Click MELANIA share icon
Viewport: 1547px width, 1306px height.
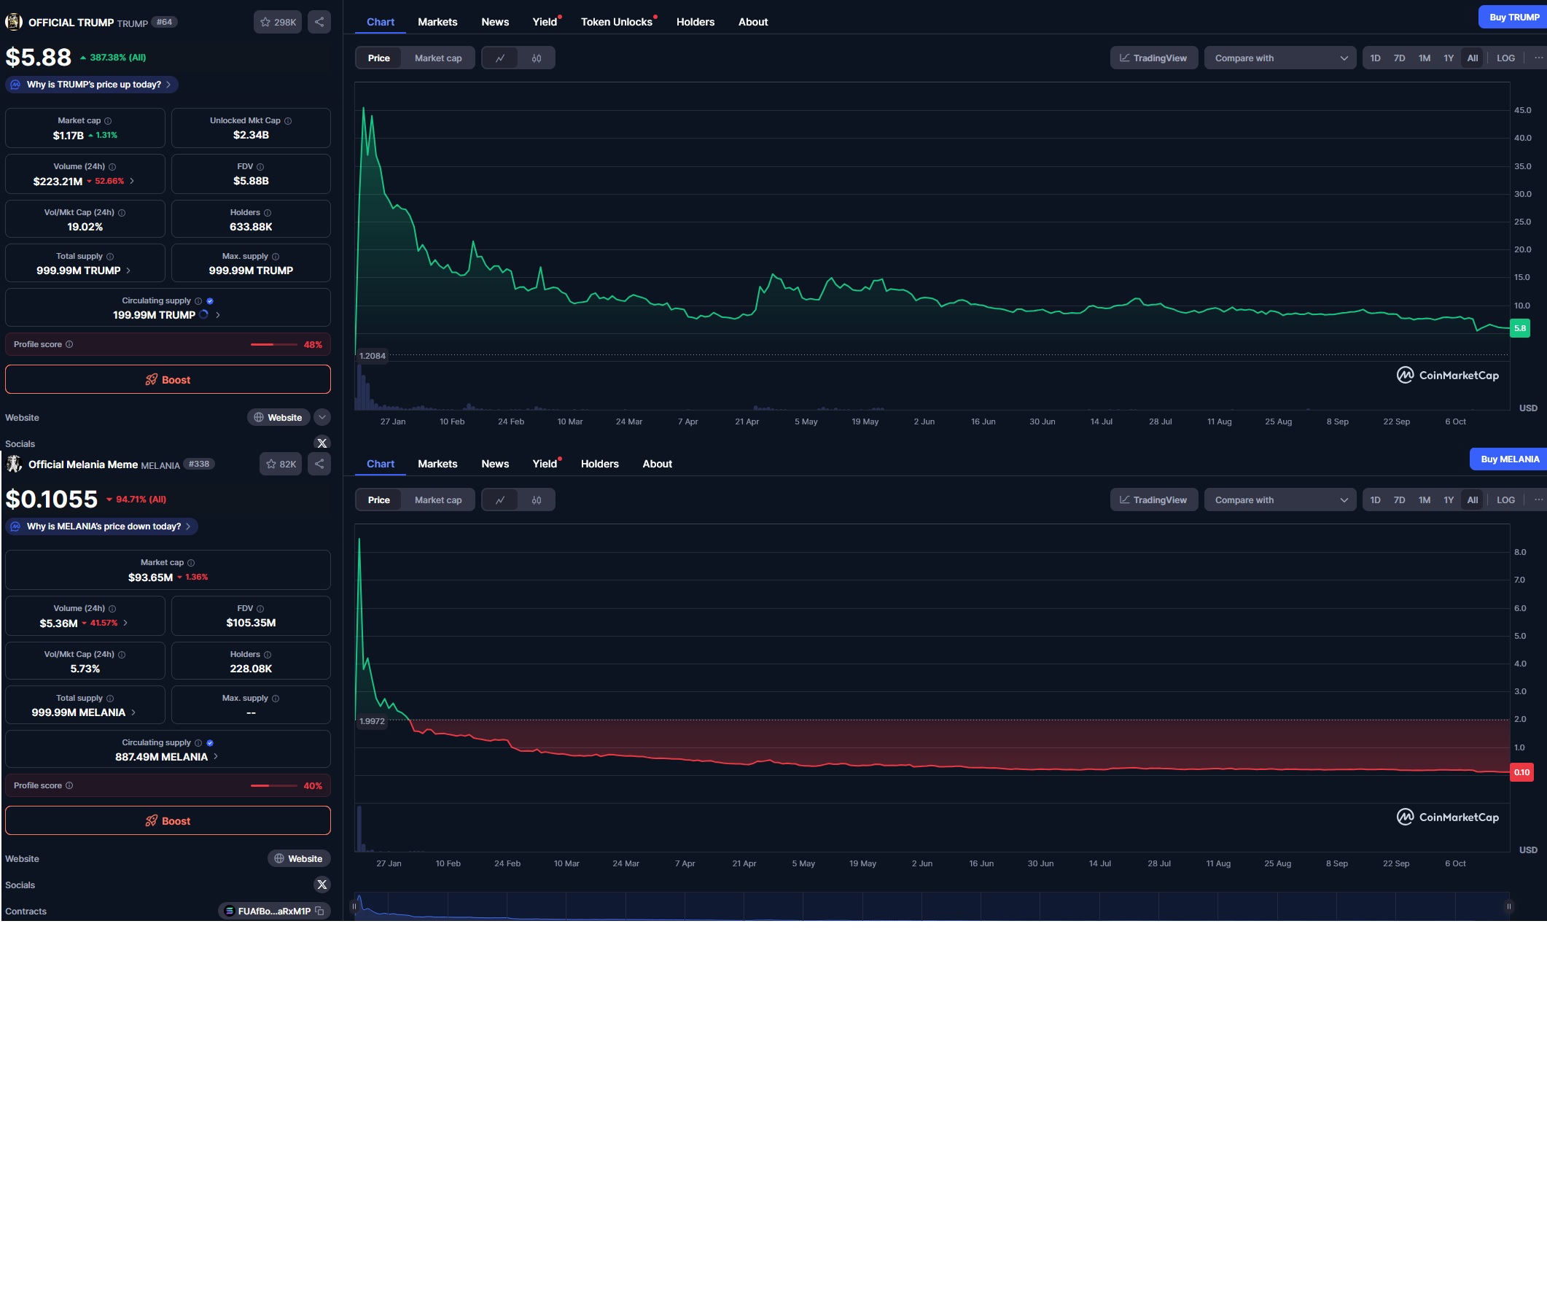(319, 465)
